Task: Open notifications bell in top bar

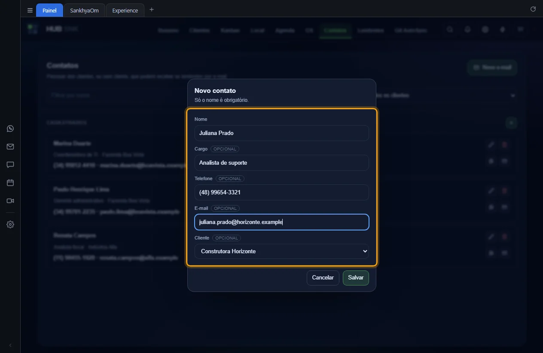Action: pos(467,30)
